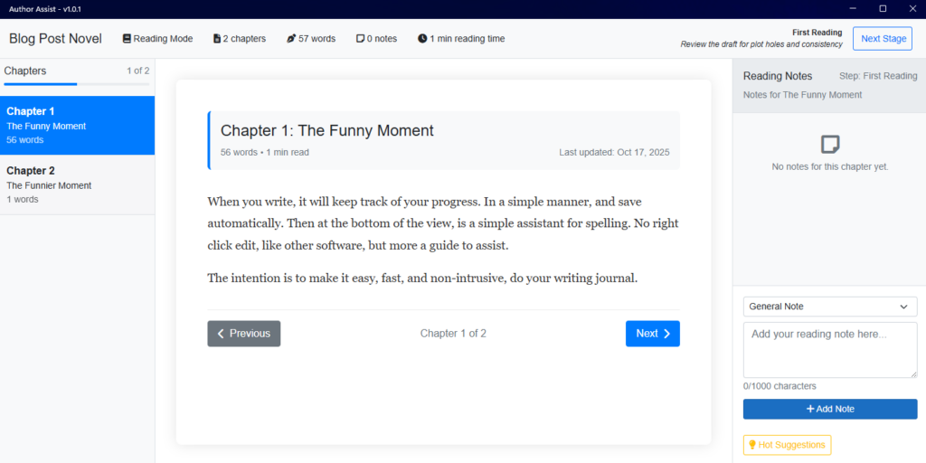Click the large note icon in Reading Notes
The height and width of the screenshot is (463, 926).
(829, 145)
